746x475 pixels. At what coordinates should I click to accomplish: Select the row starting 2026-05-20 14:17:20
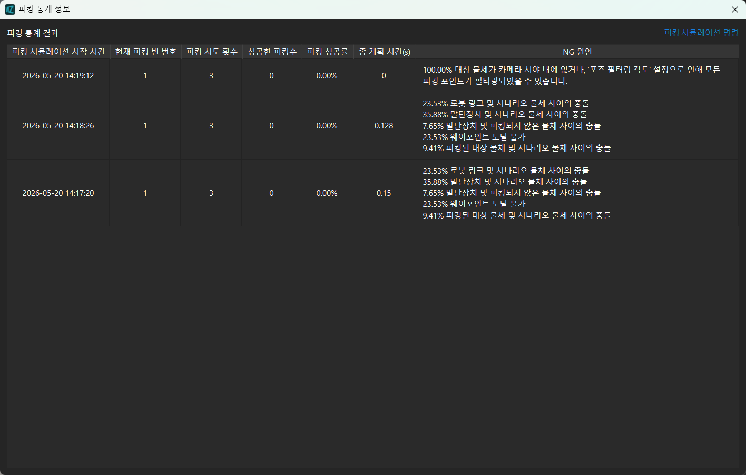pos(373,193)
